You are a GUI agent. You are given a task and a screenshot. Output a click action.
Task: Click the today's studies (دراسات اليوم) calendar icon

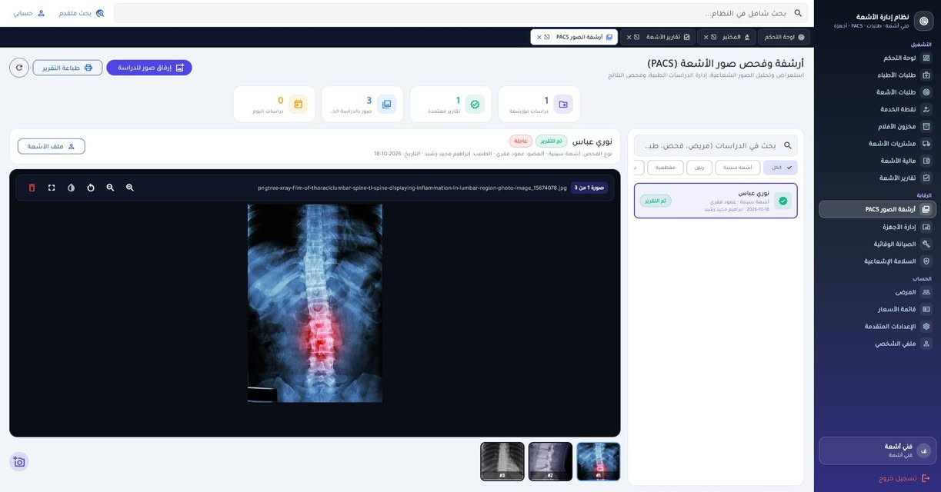299,104
